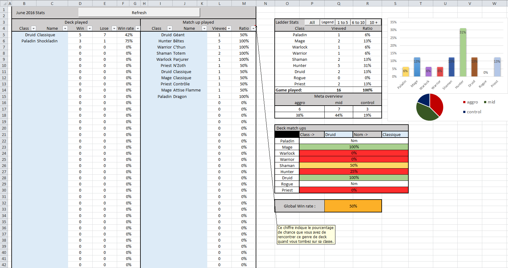Click the Shaman Totem match up entry

[171, 53]
